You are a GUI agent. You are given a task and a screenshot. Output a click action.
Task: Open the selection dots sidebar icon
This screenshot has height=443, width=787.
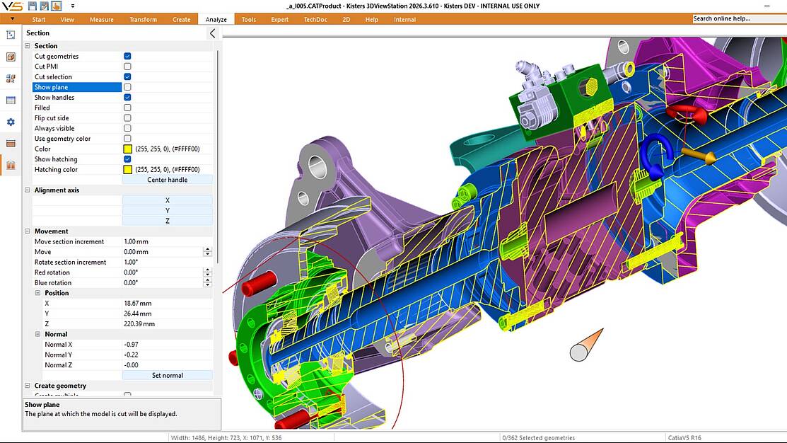coord(11,35)
